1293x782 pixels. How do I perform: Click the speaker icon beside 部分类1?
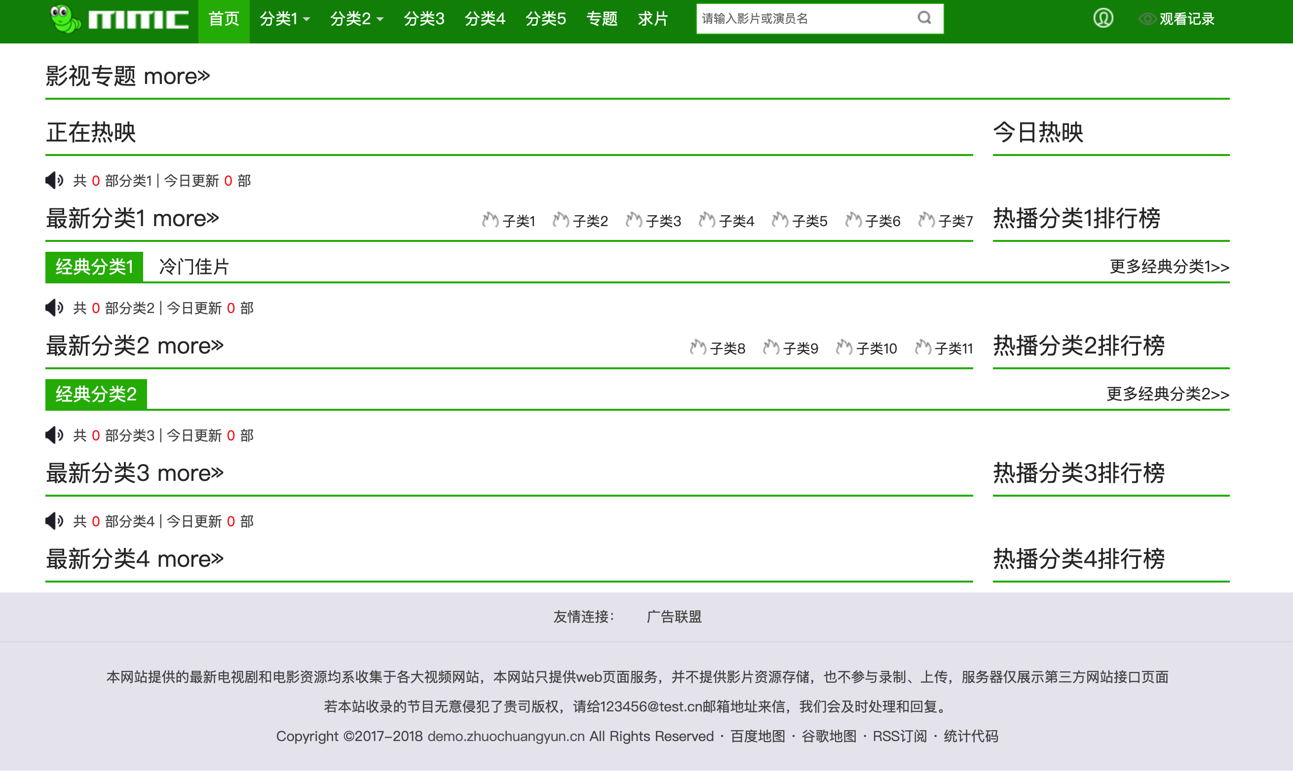pyautogui.click(x=54, y=181)
